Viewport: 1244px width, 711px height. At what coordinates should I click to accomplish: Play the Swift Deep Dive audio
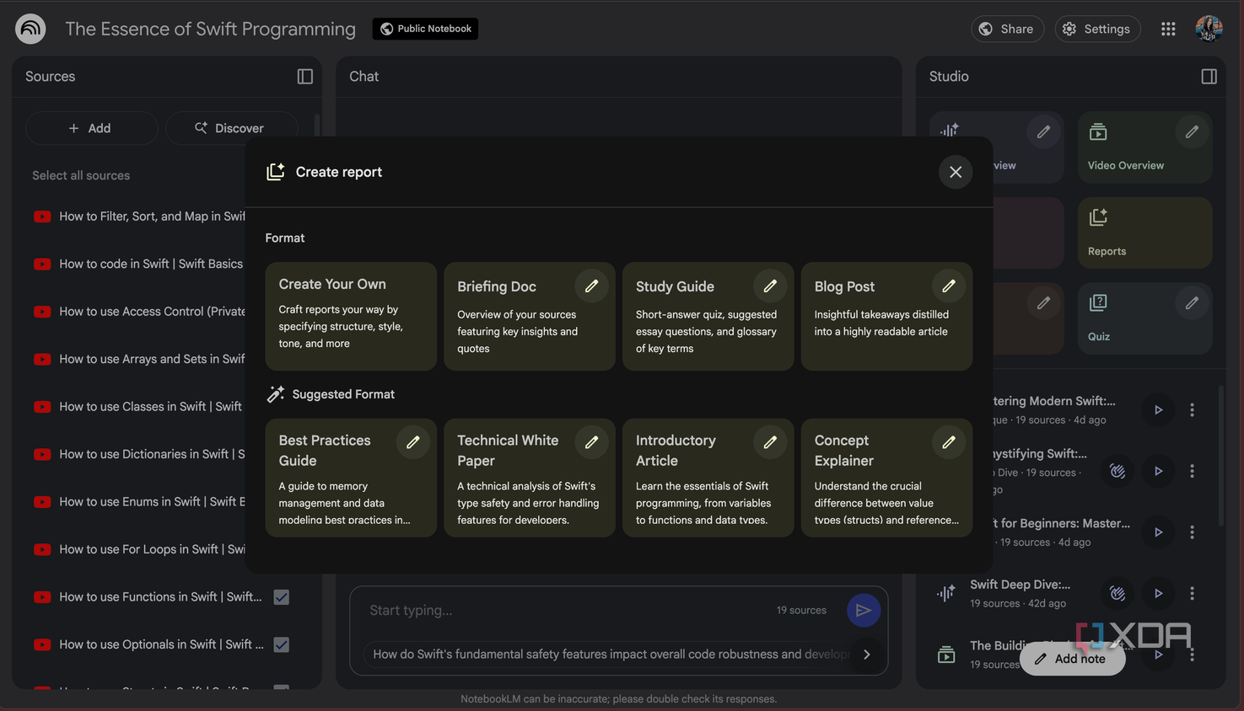(1158, 593)
